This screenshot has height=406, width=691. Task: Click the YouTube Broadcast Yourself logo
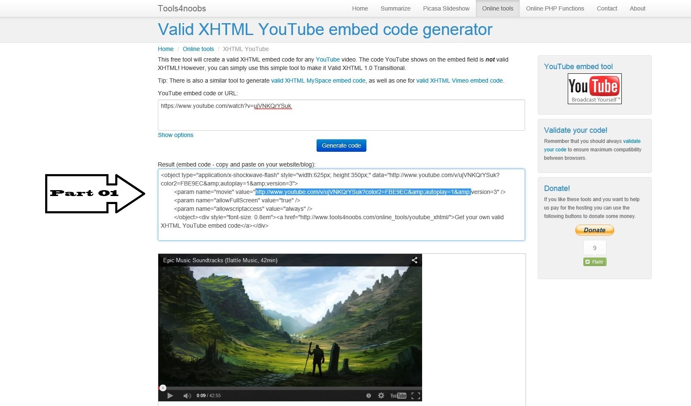click(594, 89)
